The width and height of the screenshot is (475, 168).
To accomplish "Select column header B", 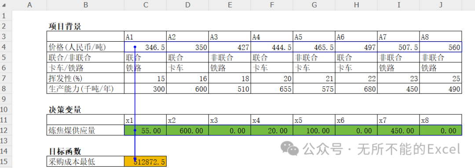I will 85,5.
